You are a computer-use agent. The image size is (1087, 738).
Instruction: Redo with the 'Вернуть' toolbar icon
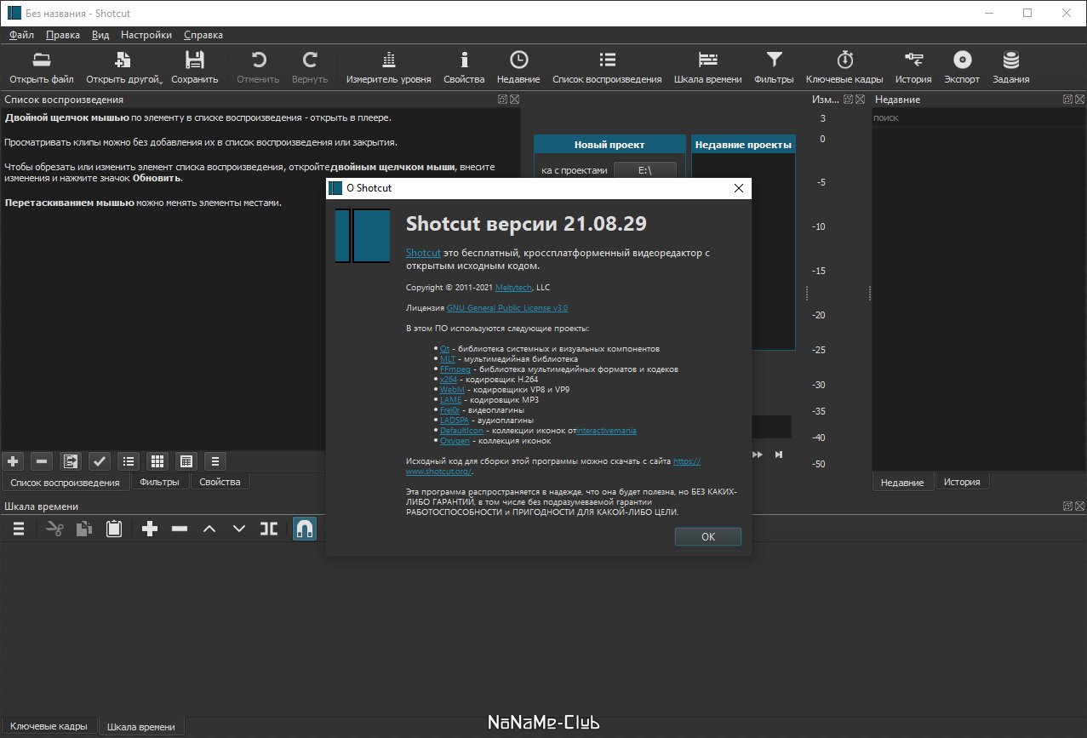310,68
